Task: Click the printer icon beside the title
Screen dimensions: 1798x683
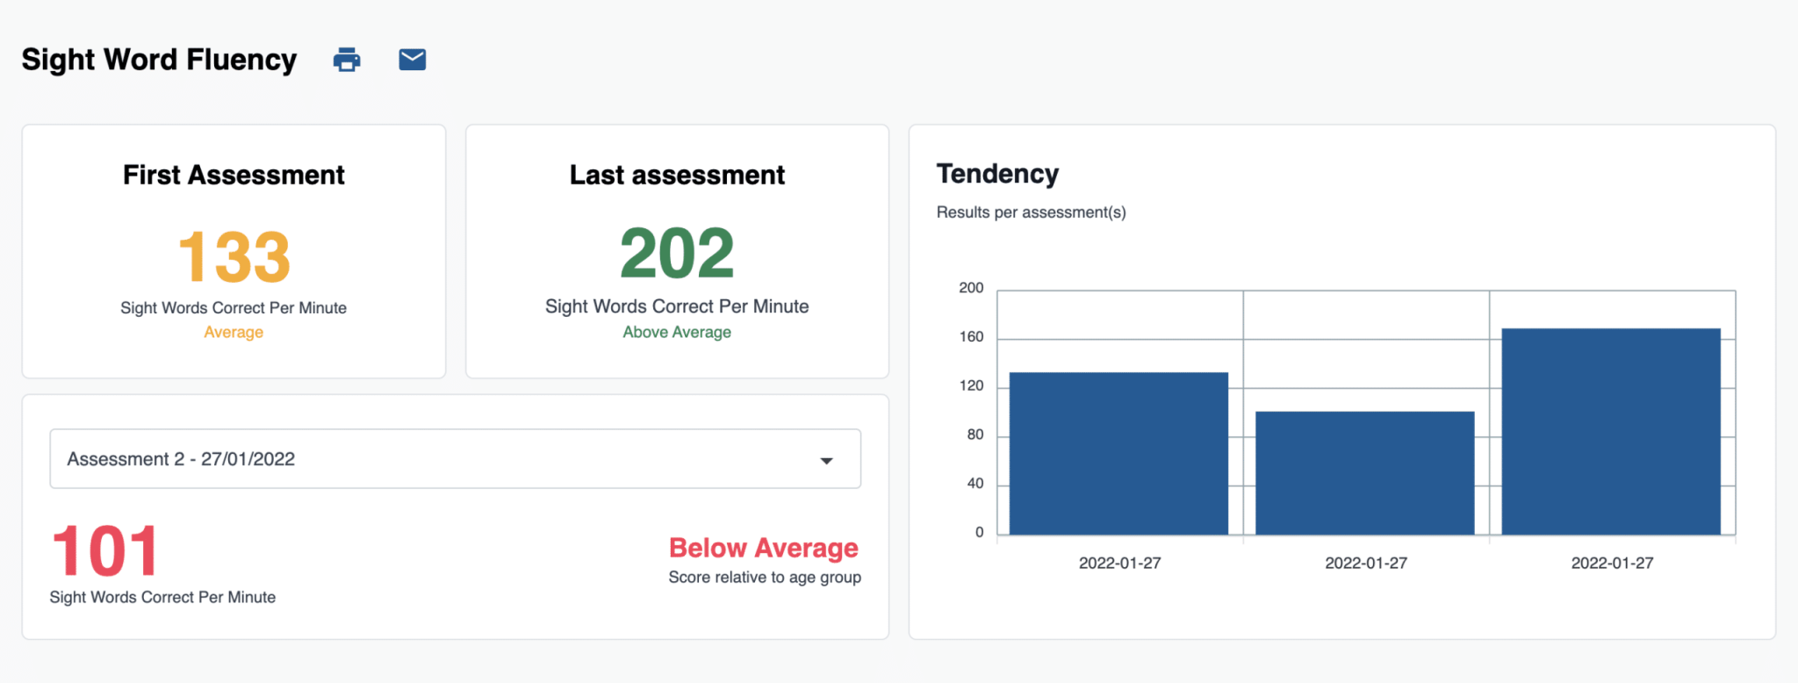Action: (x=347, y=60)
